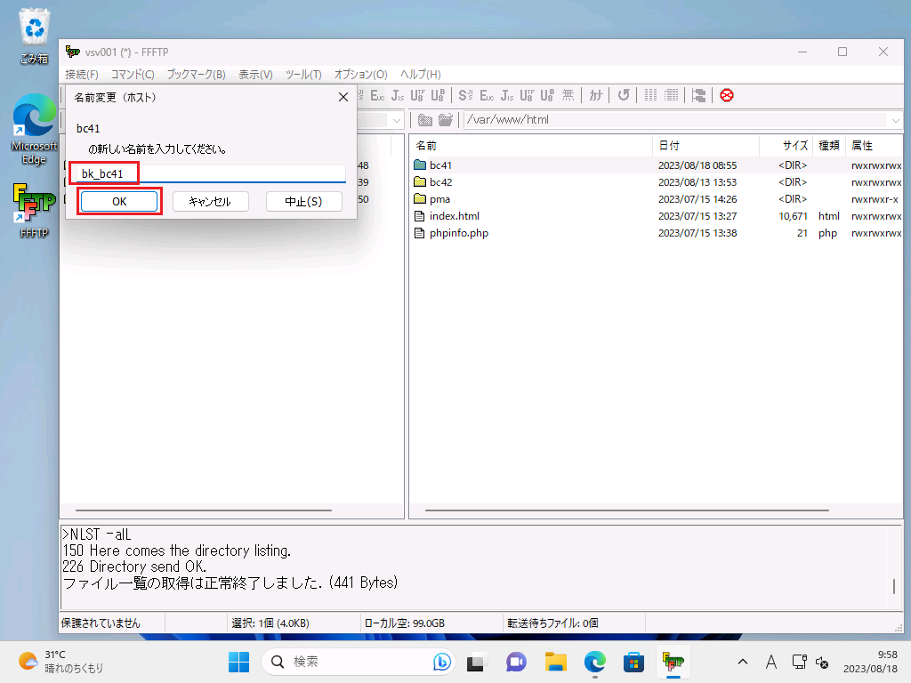Expand the /var/www/html path dropdown

click(894, 120)
